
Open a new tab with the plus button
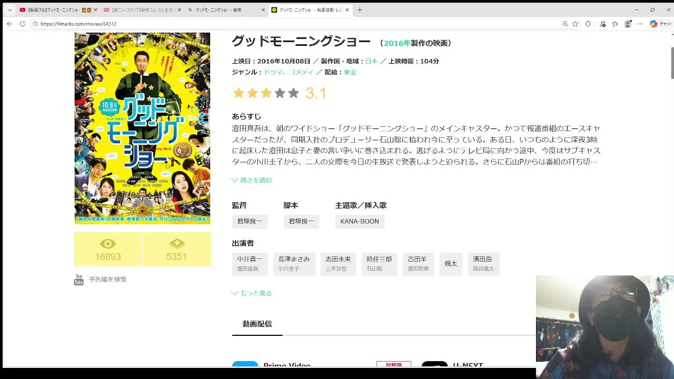click(x=360, y=9)
